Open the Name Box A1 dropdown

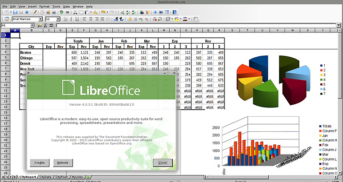pos(33,25)
